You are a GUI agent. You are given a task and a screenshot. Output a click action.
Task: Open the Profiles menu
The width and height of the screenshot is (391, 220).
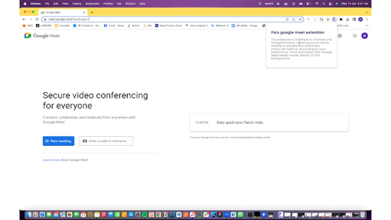(108, 4)
